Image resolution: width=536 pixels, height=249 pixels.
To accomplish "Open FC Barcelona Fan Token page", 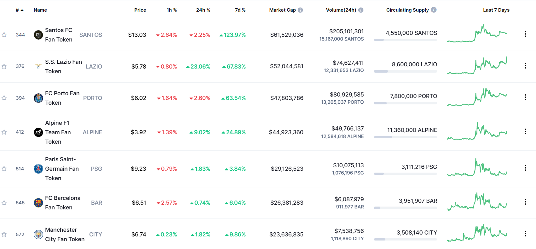I will click(63, 203).
